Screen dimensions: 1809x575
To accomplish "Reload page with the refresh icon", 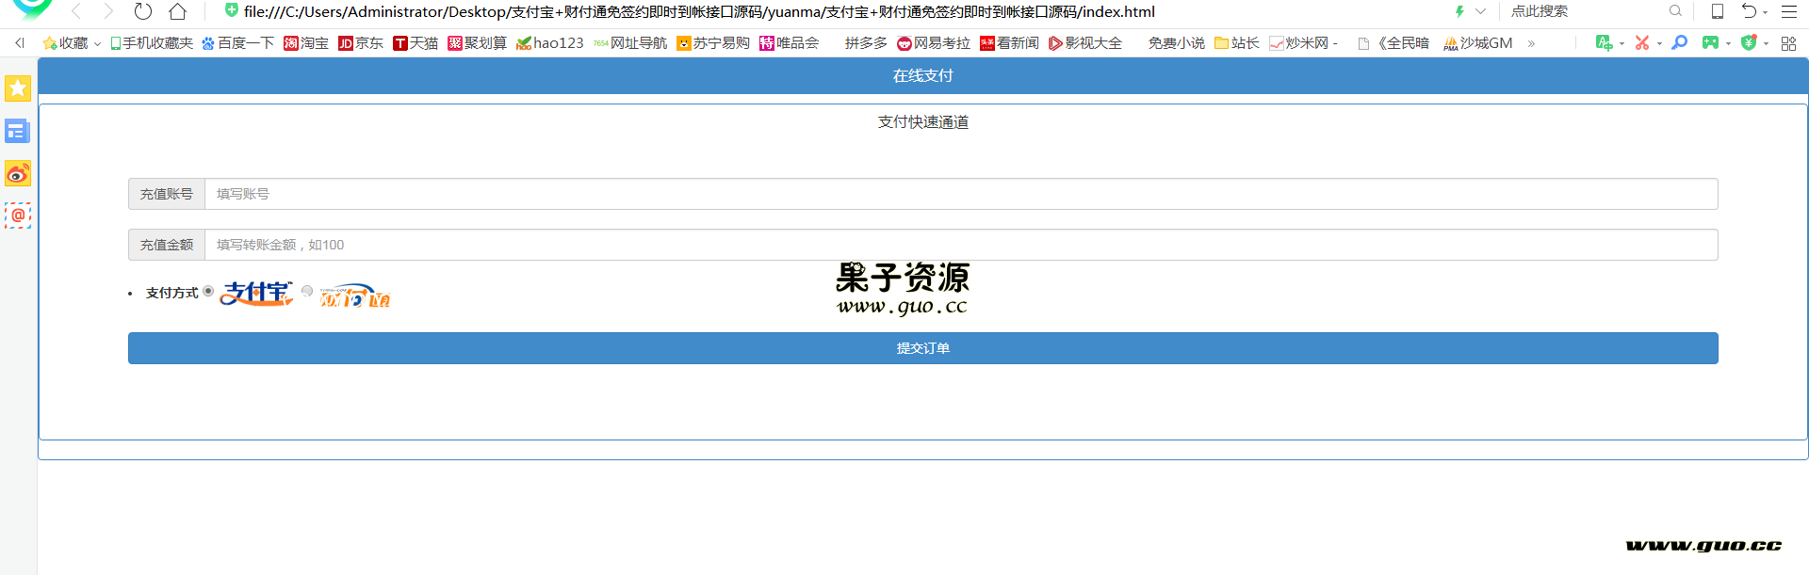I will (x=142, y=11).
